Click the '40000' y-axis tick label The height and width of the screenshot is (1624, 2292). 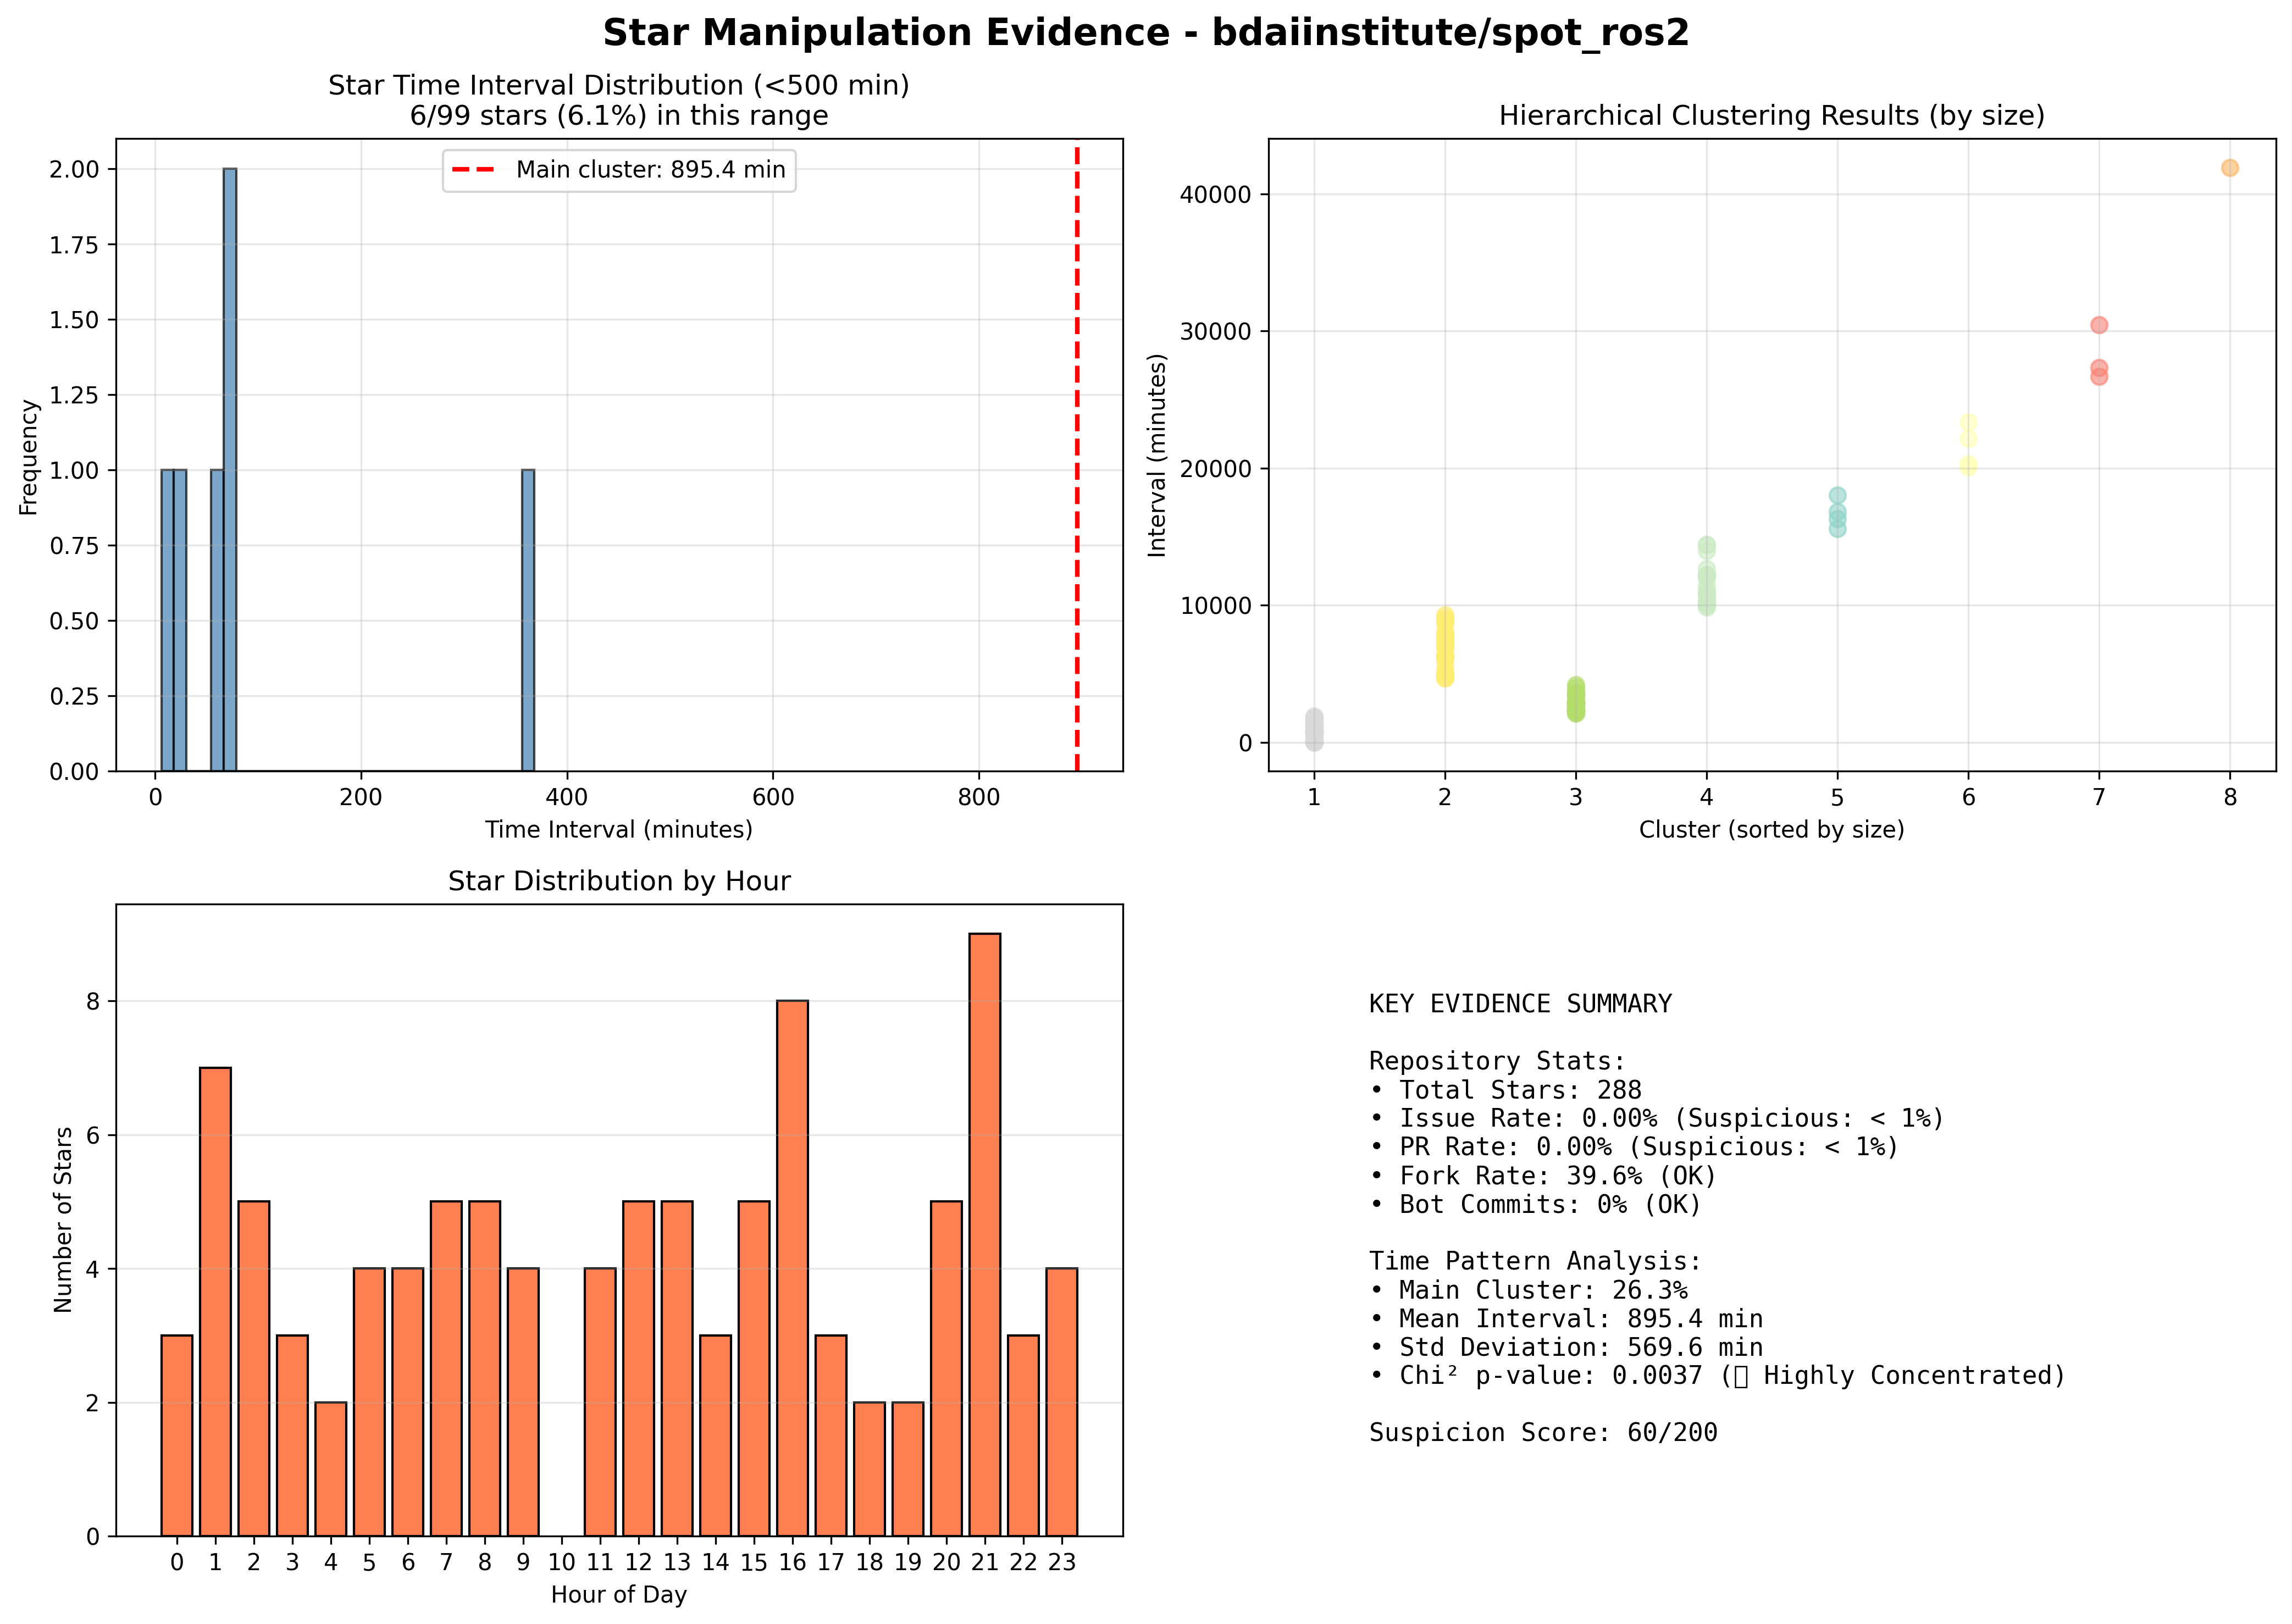coord(1215,195)
